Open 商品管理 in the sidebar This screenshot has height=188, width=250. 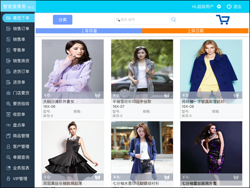pos(19,136)
